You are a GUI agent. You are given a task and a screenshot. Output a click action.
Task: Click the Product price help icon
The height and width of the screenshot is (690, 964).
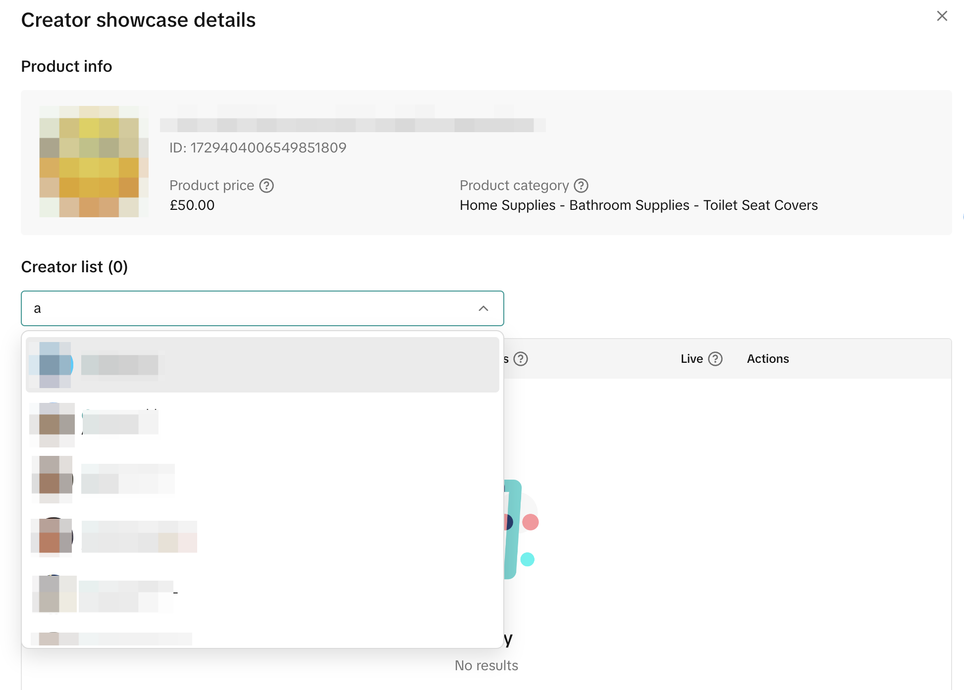(267, 186)
